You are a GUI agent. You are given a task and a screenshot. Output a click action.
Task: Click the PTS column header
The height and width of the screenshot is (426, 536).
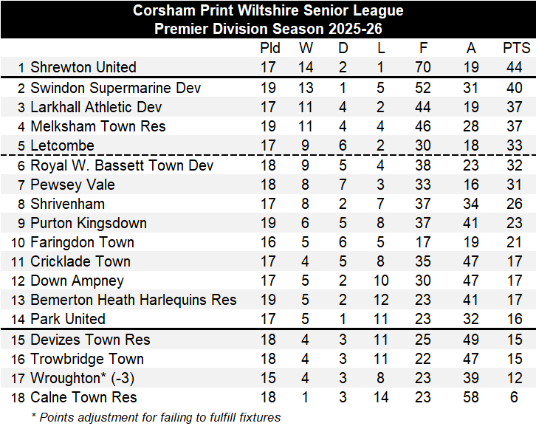point(516,48)
